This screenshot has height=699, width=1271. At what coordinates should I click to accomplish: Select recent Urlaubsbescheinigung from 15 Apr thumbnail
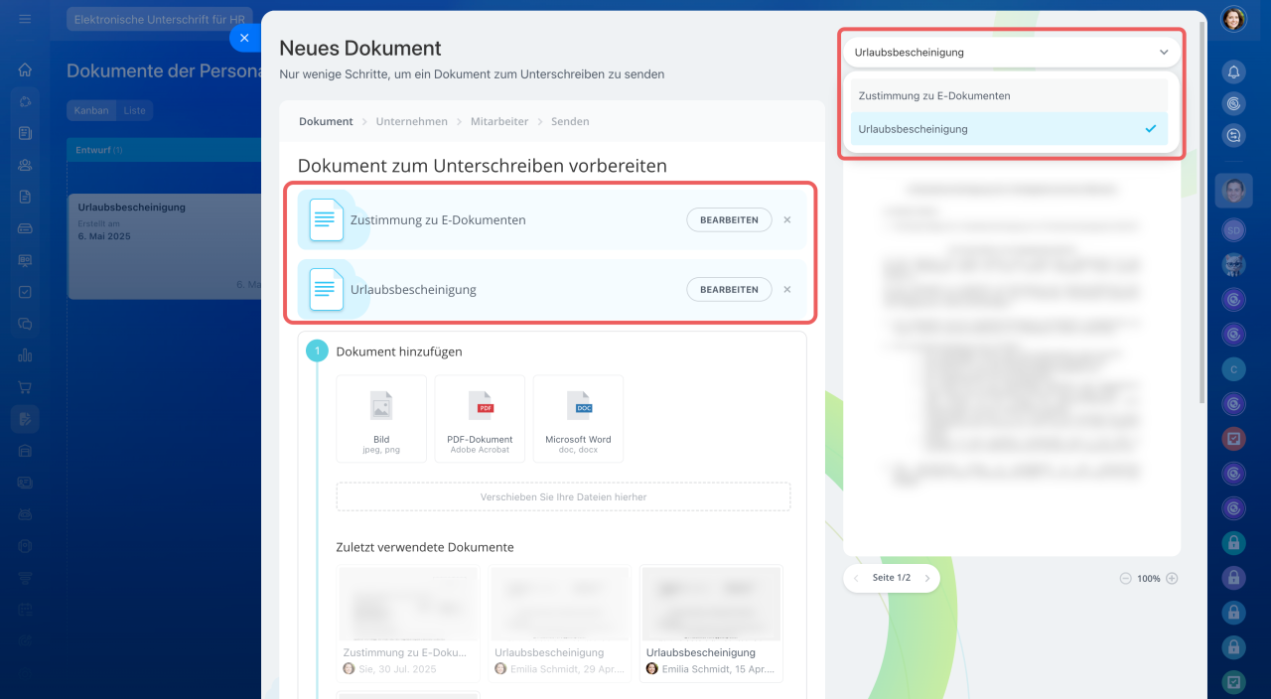(x=711, y=624)
